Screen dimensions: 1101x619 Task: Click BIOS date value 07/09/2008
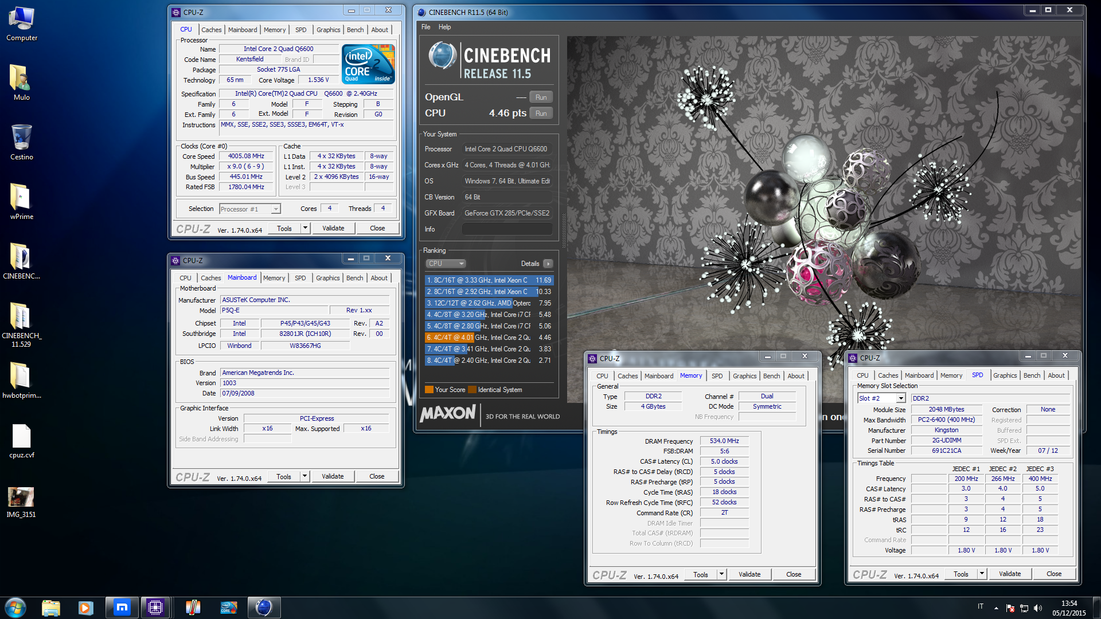coord(304,393)
